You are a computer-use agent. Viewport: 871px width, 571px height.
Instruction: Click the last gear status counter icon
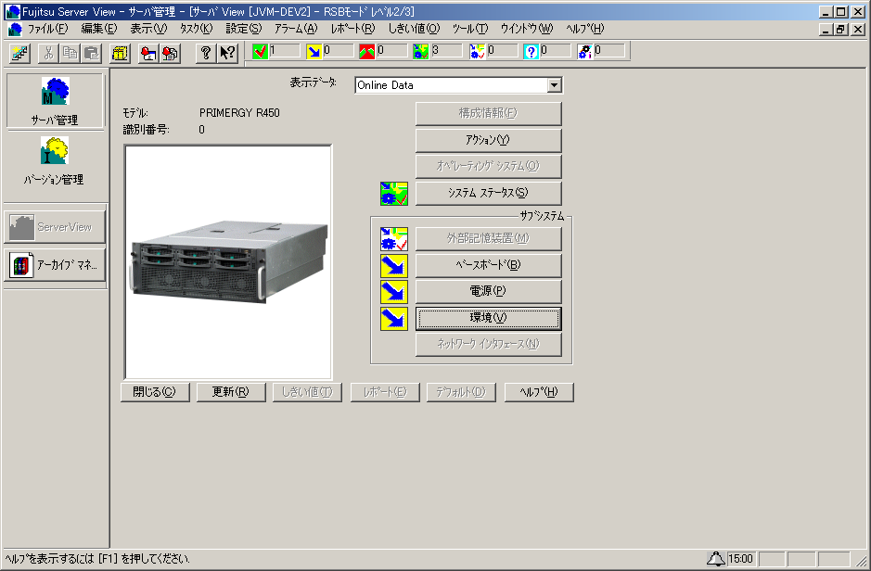click(584, 52)
